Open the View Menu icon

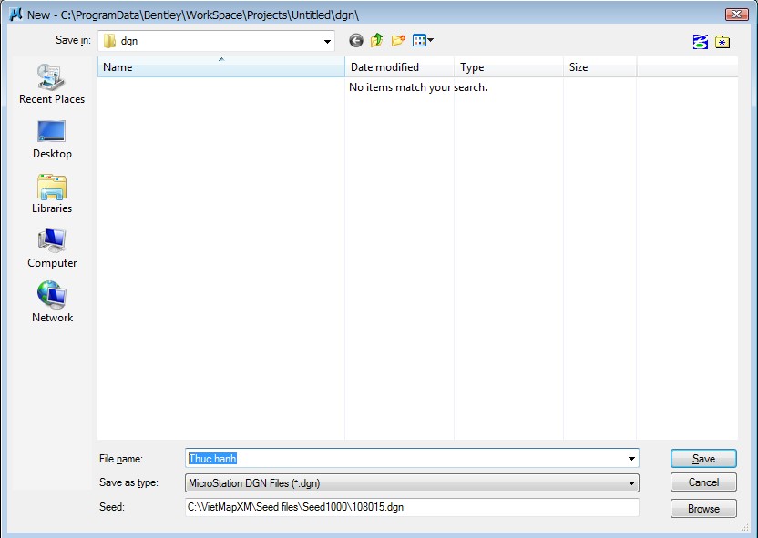coord(423,41)
